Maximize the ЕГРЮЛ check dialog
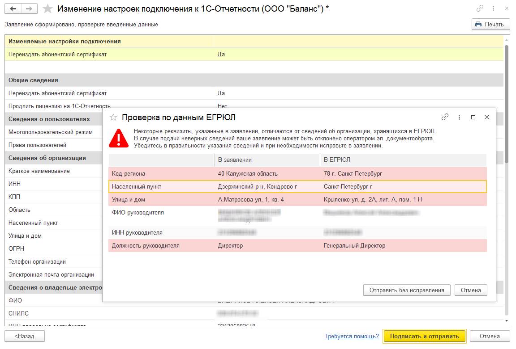Screen dimensions: 516x349 473,117
